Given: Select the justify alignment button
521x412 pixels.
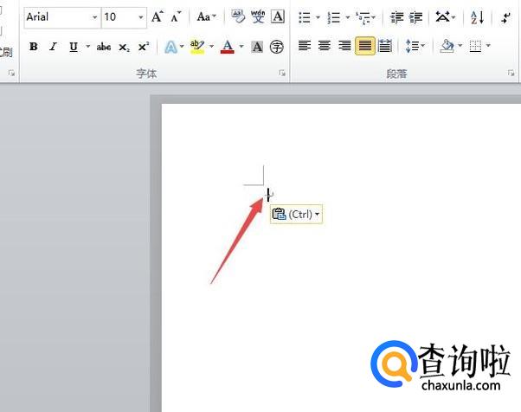Looking at the screenshot, I should [364, 46].
